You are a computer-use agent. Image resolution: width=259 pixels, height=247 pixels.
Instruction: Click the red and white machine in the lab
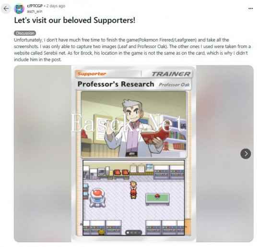click(97, 198)
